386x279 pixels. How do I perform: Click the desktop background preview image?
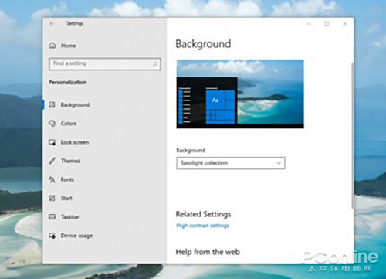tap(240, 94)
